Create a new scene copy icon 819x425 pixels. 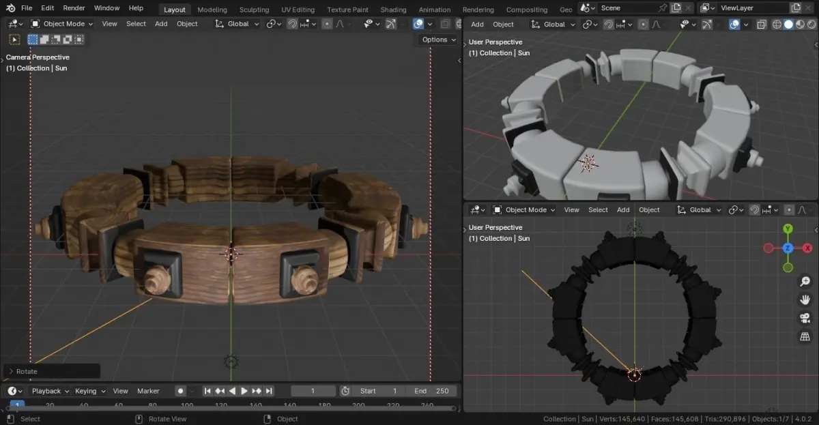coord(676,8)
